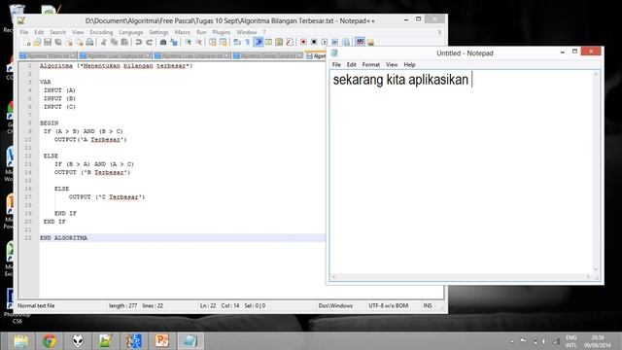
Task: Click the Save Recorded Macro icon
Action: pos(346,43)
